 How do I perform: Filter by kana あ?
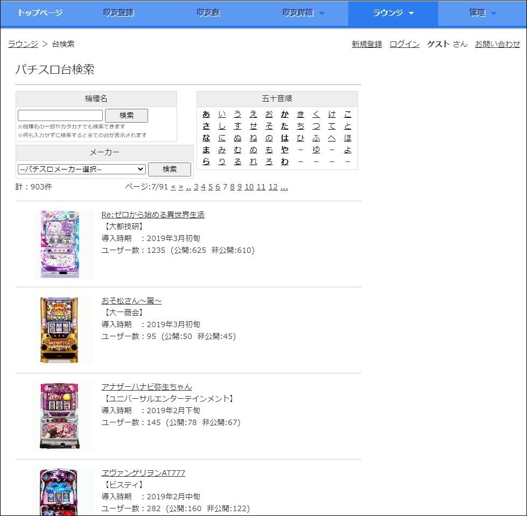[206, 114]
